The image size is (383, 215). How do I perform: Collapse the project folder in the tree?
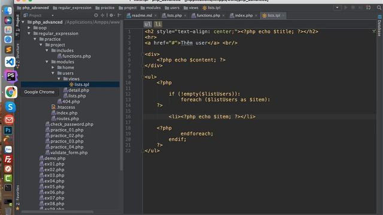(x=41, y=45)
